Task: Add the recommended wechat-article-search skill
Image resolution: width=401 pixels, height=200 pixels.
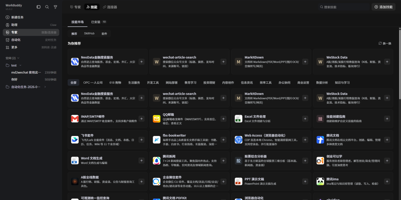Action: [223, 61]
